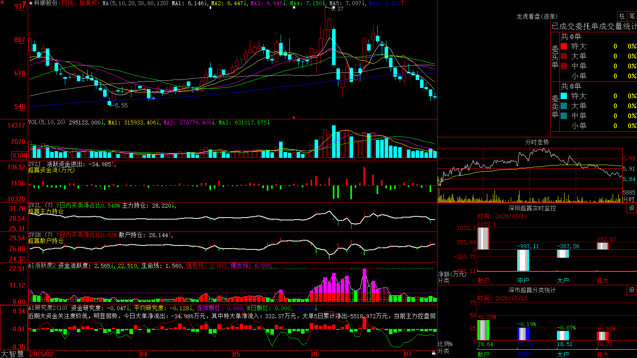Click the ×100 volume unit box
This screenshot has width=637, height=358.
click(20, 156)
